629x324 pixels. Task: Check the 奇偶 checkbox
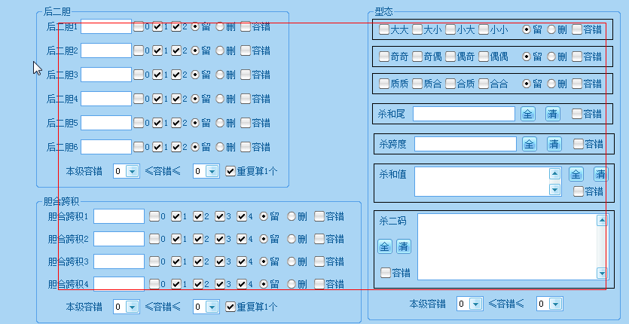[417, 57]
